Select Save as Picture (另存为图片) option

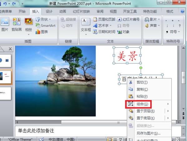[x=148, y=133]
